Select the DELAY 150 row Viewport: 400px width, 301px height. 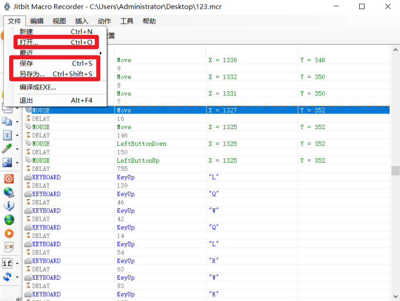206,152
